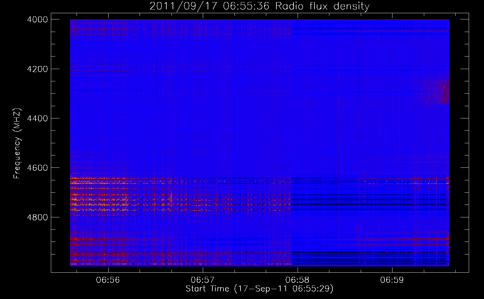Select the "4200" frequency axis label
This screenshot has width=484, height=299.
point(37,69)
